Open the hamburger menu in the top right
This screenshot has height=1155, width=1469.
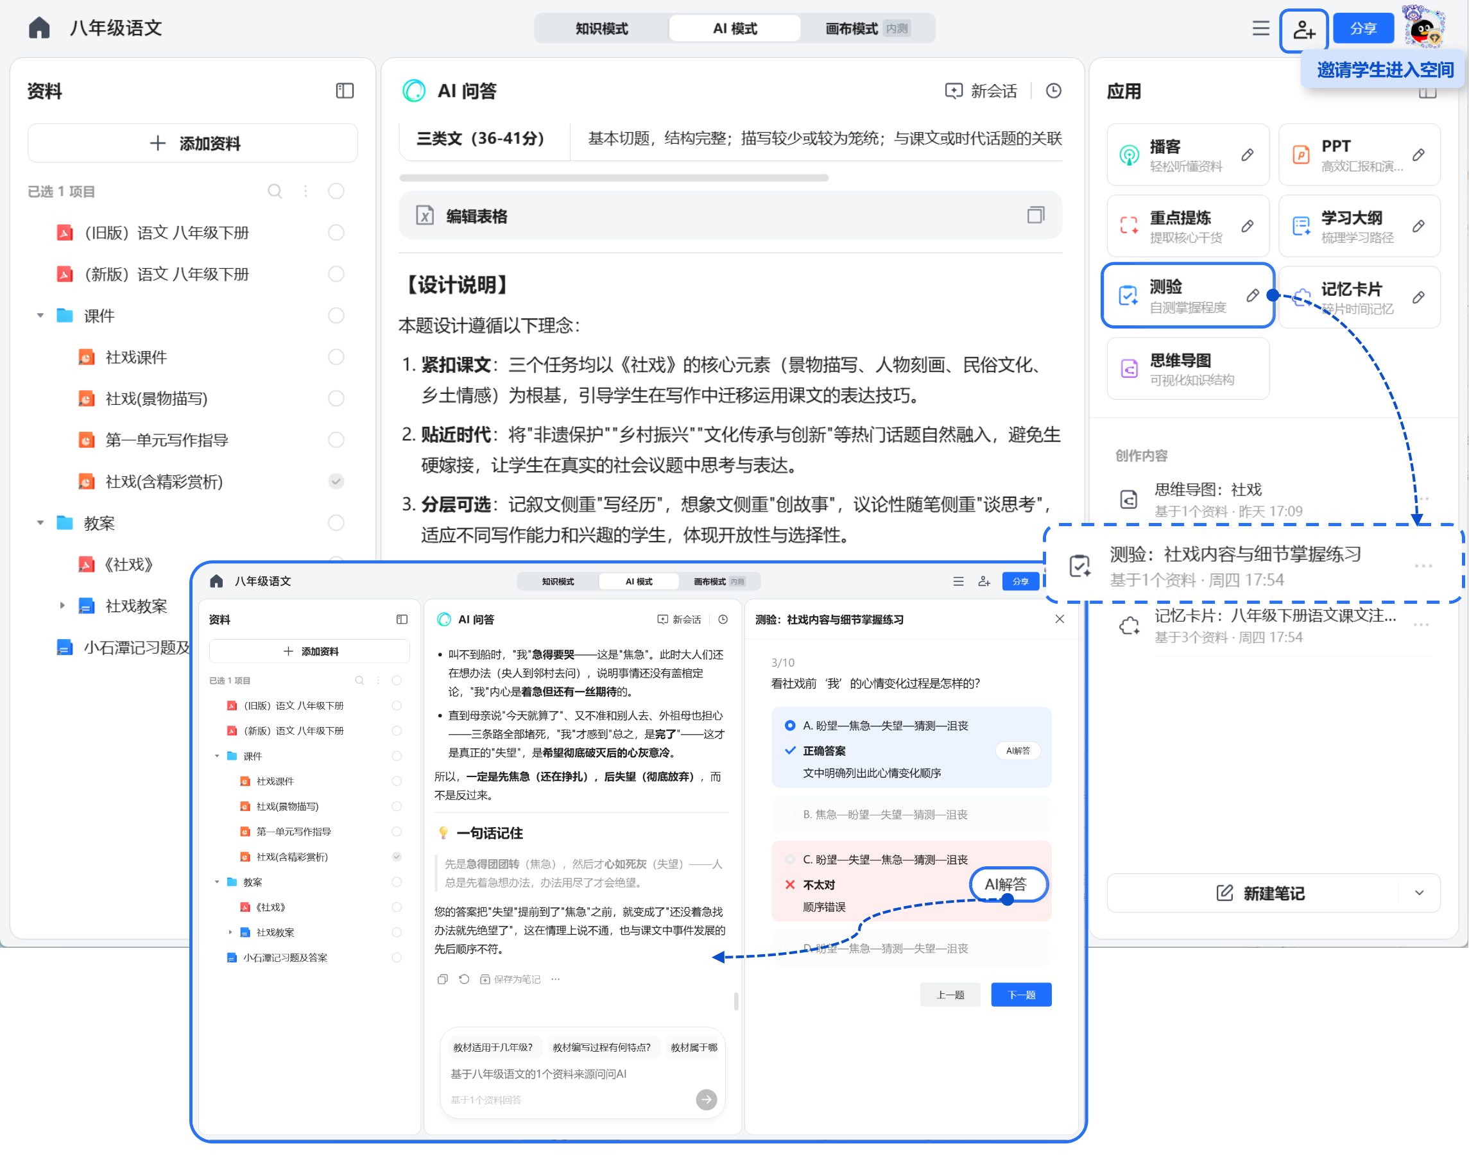[x=1260, y=29]
